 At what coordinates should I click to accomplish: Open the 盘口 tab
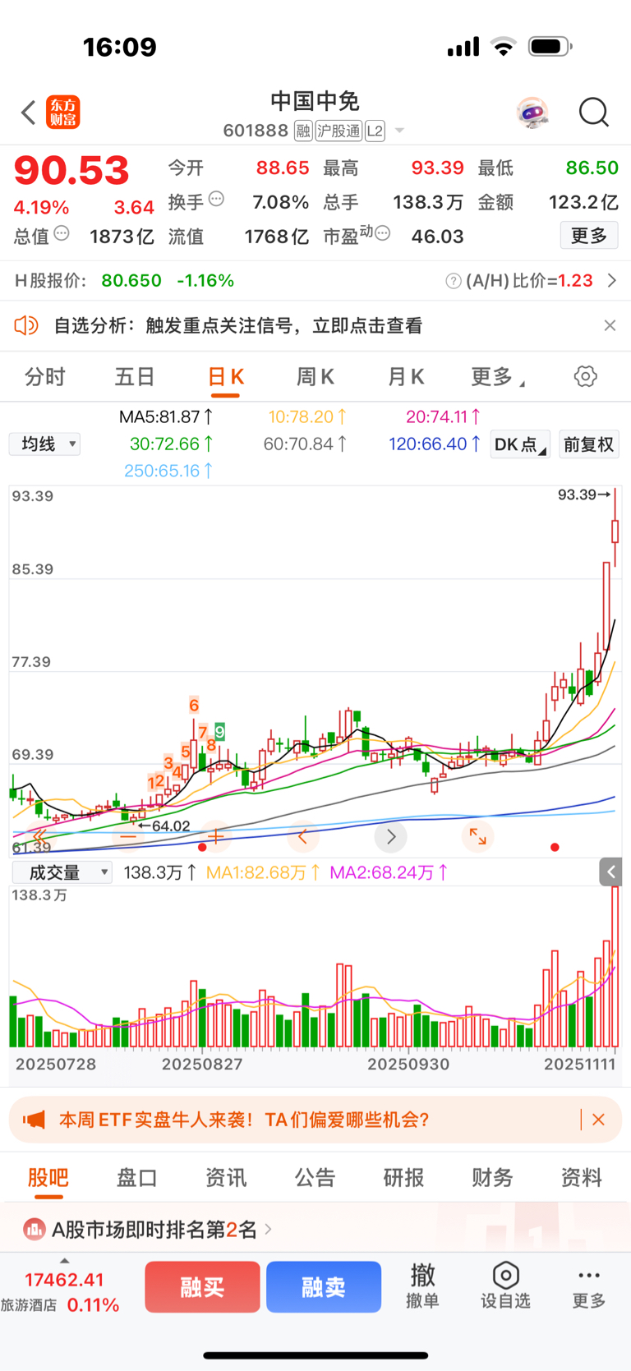pyautogui.click(x=137, y=1178)
